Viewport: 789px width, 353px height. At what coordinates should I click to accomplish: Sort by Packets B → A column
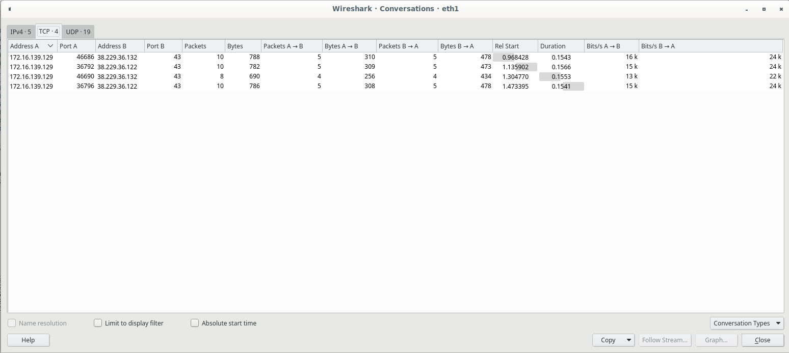click(407, 46)
